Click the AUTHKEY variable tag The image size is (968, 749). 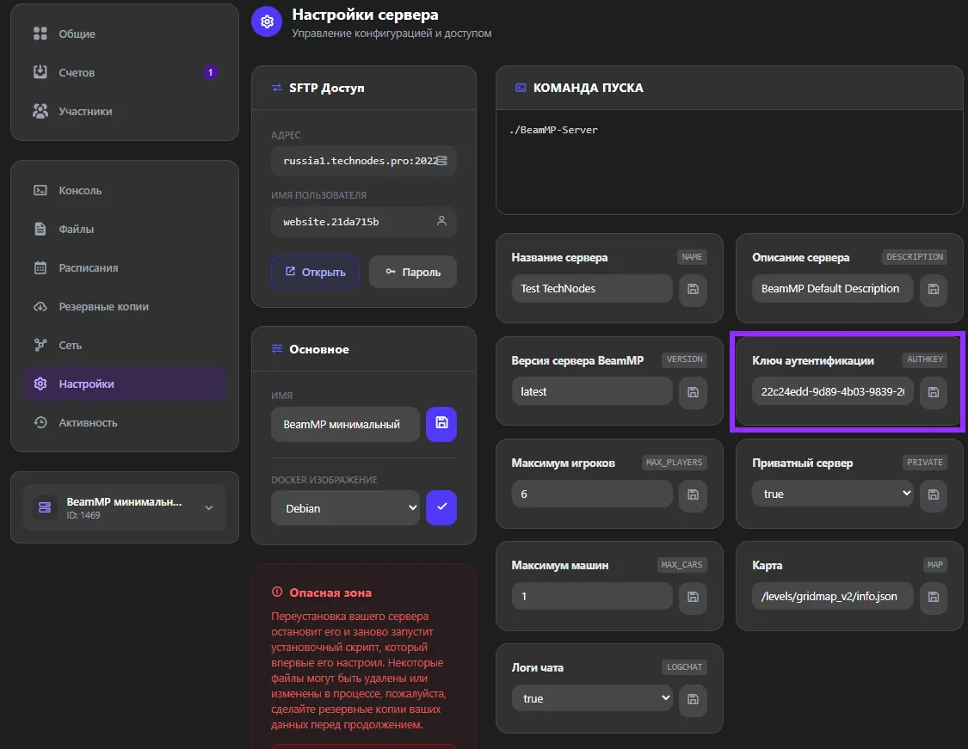(x=925, y=359)
